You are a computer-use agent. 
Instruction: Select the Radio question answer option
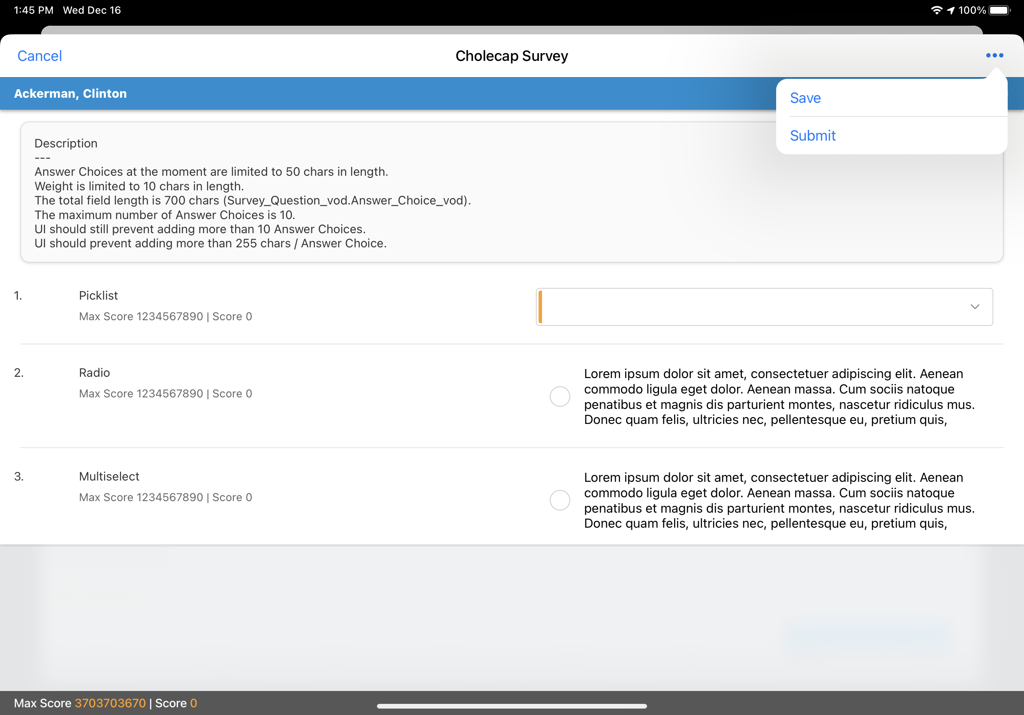pyautogui.click(x=559, y=396)
